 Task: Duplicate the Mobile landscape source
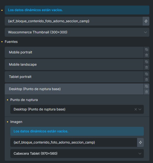pyautogui.click(x=147, y=62)
